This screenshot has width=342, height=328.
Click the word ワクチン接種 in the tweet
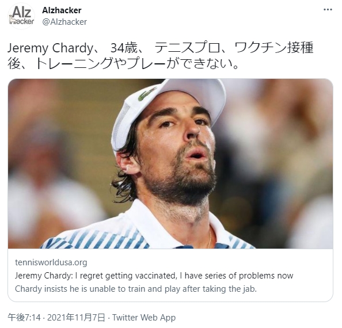point(274,48)
